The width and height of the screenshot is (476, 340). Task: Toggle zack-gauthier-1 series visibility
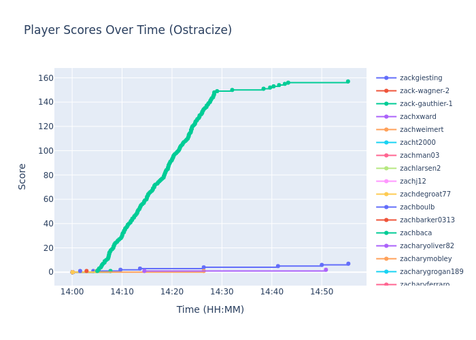pos(426,104)
